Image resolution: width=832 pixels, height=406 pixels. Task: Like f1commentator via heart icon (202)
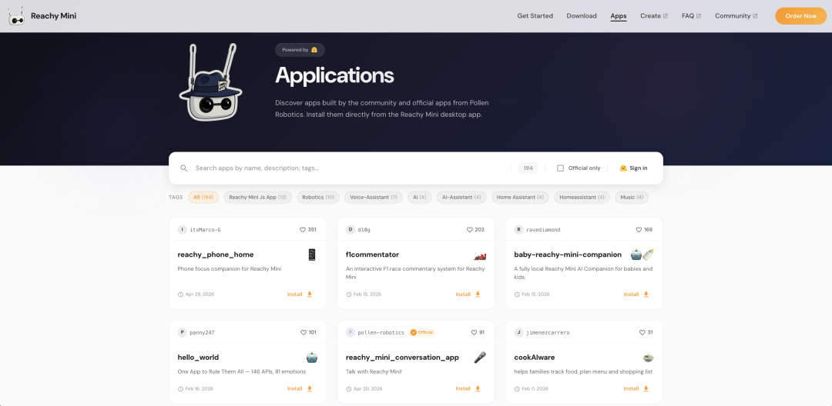470,230
